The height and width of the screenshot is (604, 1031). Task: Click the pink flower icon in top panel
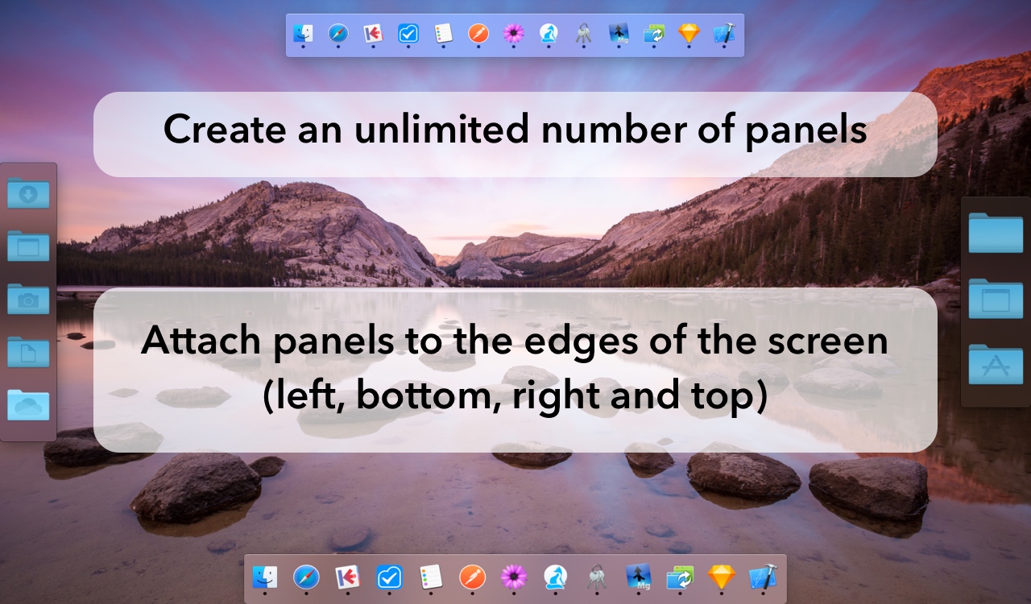pyautogui.click(x=514, y=33)
